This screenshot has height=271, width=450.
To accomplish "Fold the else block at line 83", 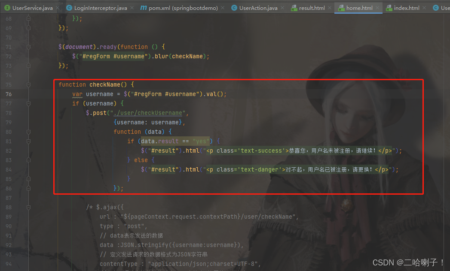I will tap(28, 160).
